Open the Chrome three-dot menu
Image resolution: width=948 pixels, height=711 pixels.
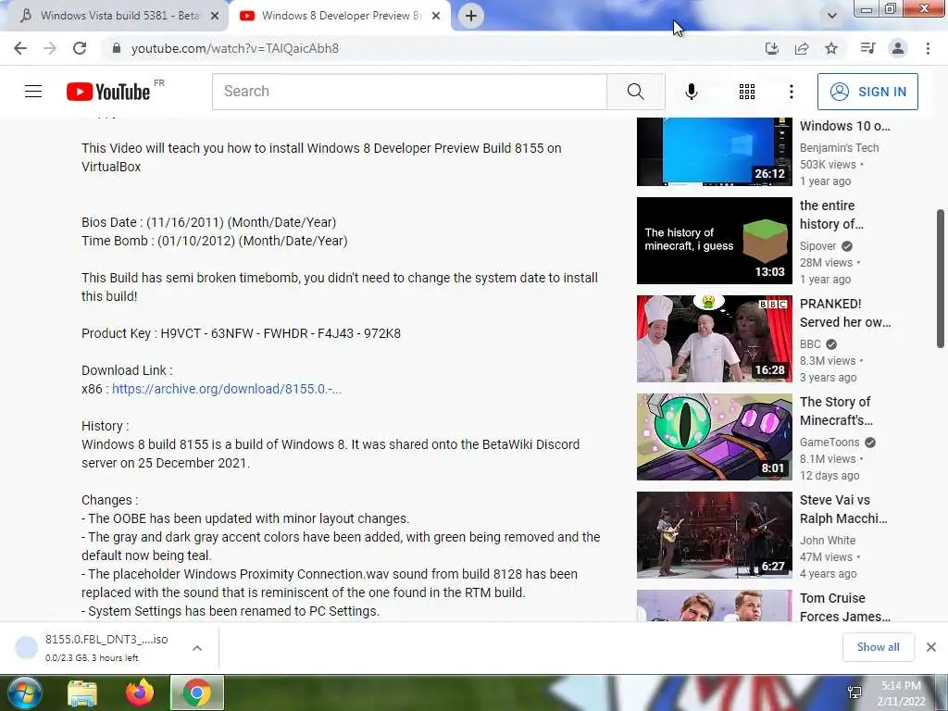point(928,48)
